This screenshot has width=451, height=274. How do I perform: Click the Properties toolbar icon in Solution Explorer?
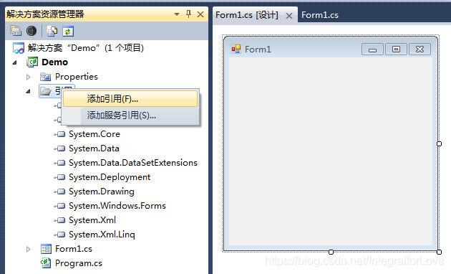(16, 31)
